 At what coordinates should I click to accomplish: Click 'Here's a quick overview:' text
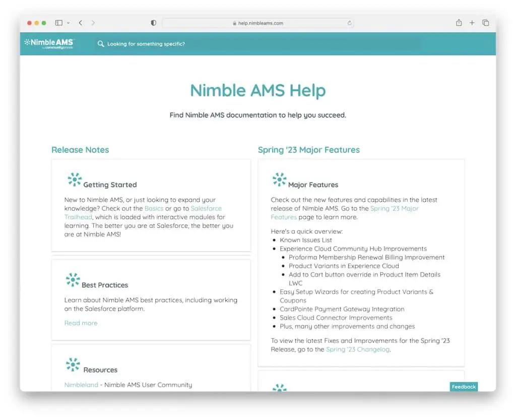pyautogui.click(x=307, y=231)
